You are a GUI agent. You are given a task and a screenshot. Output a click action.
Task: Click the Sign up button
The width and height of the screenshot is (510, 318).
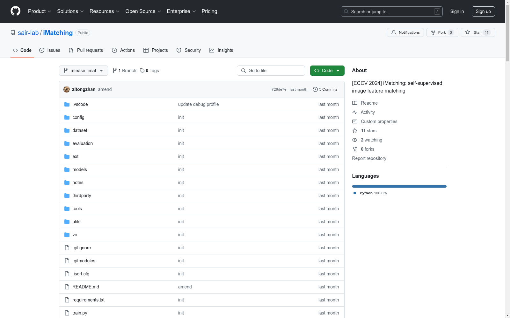coord(483,11)
